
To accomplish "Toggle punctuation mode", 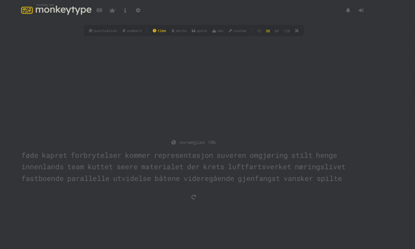I will click(103, 30).
